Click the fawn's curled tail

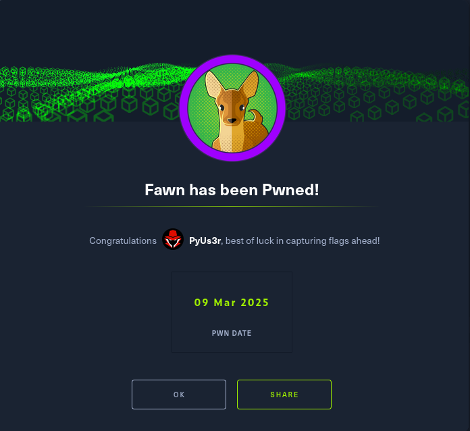(257, 117)
